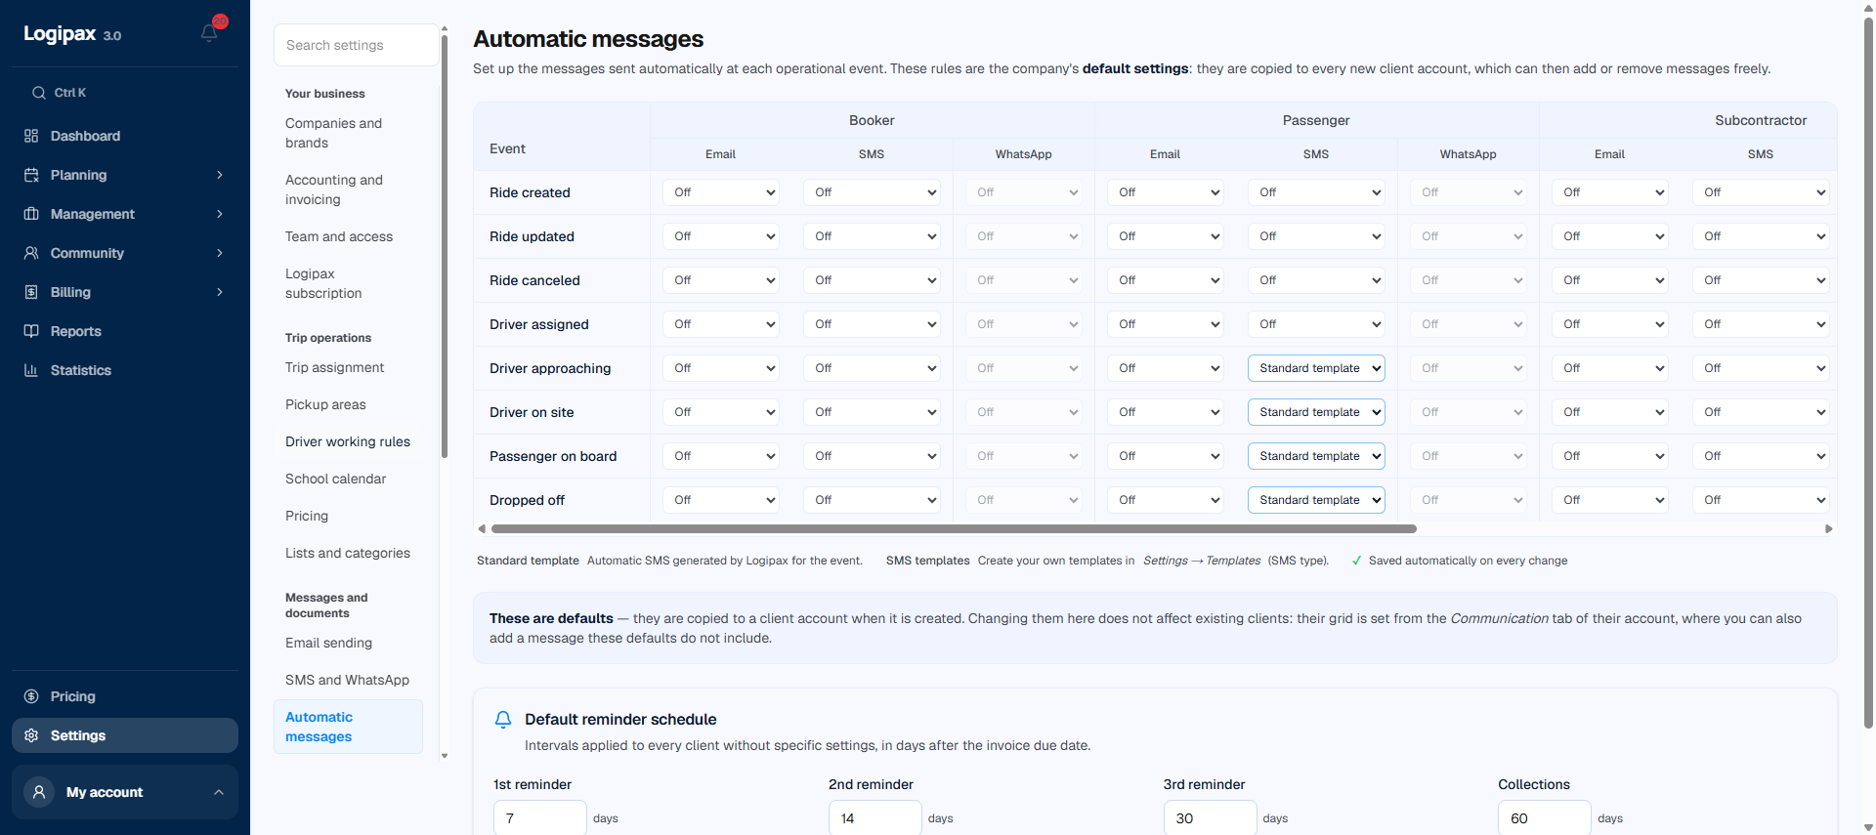Click the Collections days field
This screenshot has width=1876, height=835.
pyautogui.click(x=1545, y=818)
